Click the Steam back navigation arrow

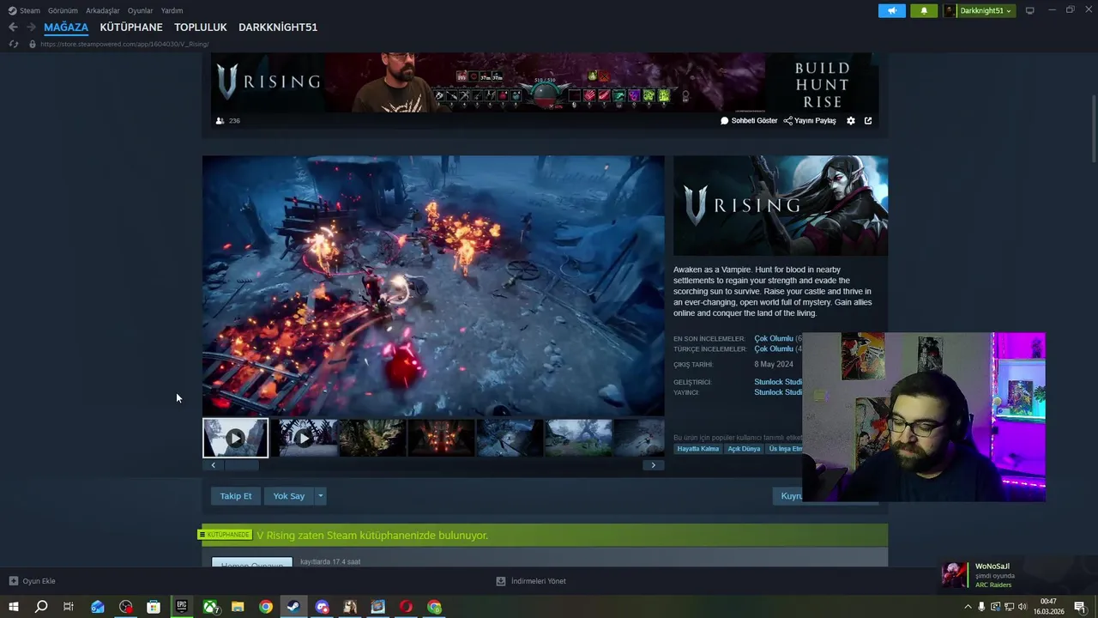click(x=13, y=27)
